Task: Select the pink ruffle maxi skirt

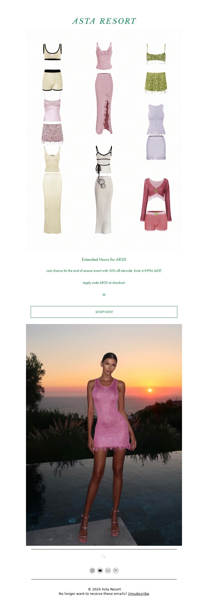Action: click(104, 104)
